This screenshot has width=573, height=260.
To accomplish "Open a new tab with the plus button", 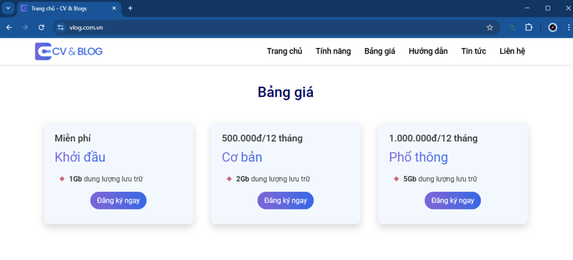I will coord(130,8).
